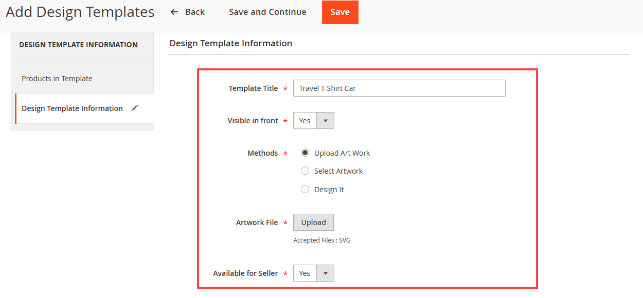Open the Design Template Information sidebar tab

click(x=72, y=108)
